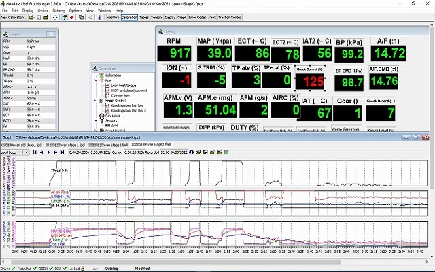The image size is (435, 272).
Task: Open the Datalog menu
Action: (x=58, y=11)
